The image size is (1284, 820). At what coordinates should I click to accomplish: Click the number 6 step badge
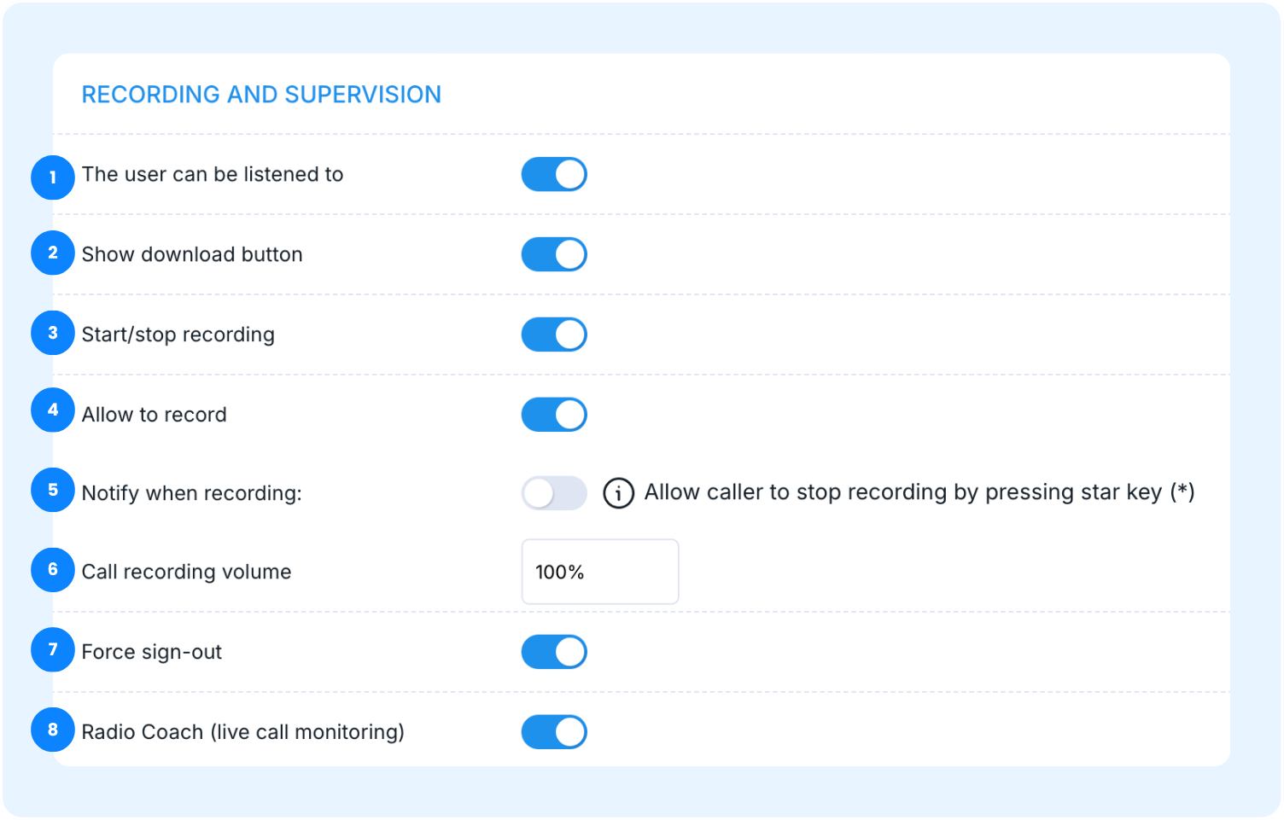53,570
